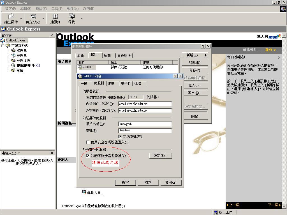Open the Address Book (通訊錄) toolbar icon
The width and height of the screenshot is (287, 215).
55,17
